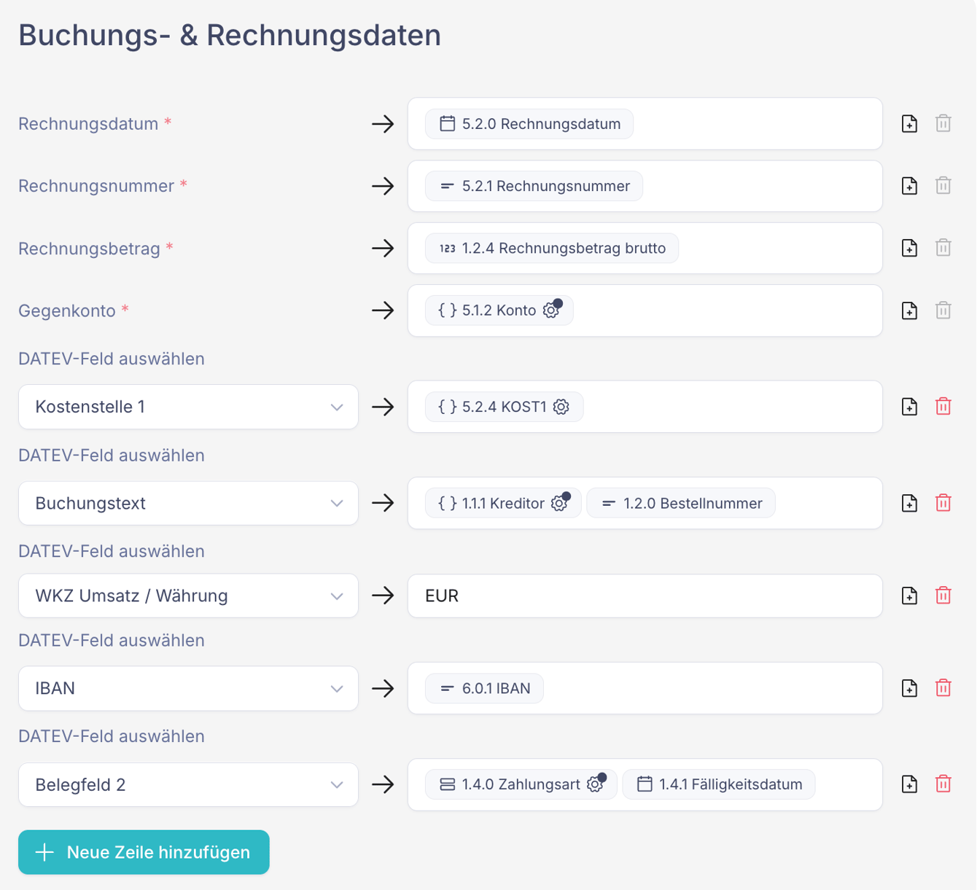Expand the Buchungstext DATEV field dropdown
The image size is (977, 890).
click(188, 503)
